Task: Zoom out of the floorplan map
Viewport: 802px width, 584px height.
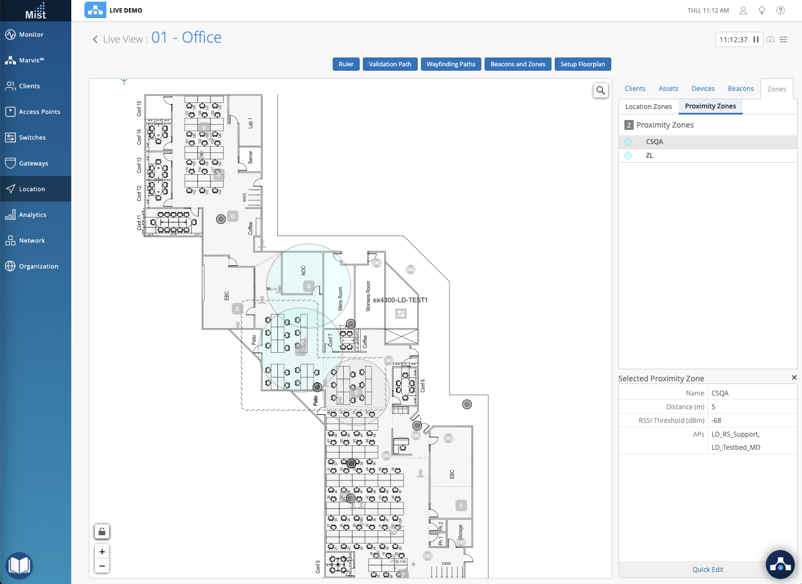Action: (x=102, y=566)
